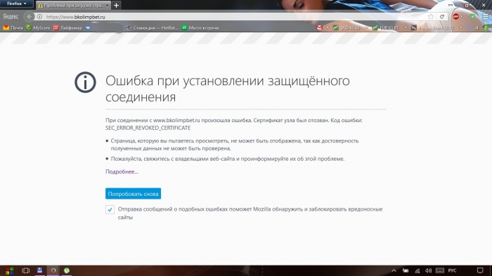The image size is (492, 276).
Task: Click the Firefox icon on the taskbar
Action: click(53, 270)
